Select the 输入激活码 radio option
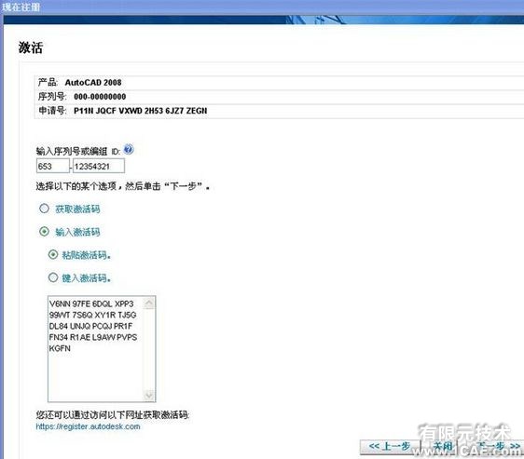 44,231
